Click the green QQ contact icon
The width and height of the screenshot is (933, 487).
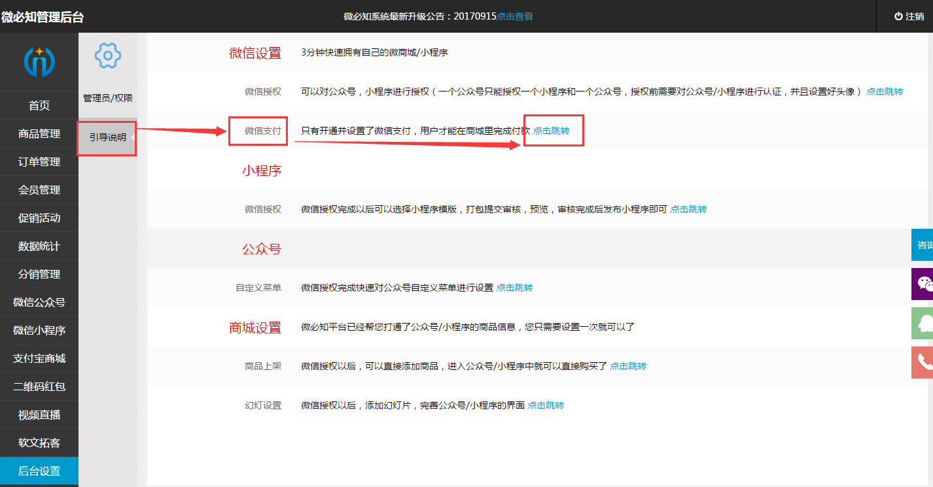point(923,323)
